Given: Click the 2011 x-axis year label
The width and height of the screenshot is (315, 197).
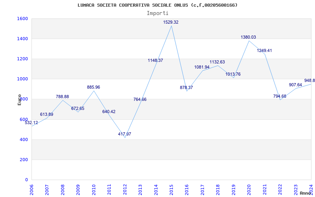Looking at the screenshot, I should point(109,190).
